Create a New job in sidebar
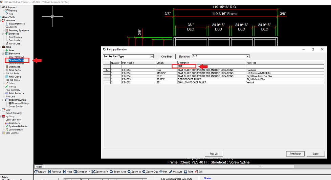331x180 pixels. [11, 51]
